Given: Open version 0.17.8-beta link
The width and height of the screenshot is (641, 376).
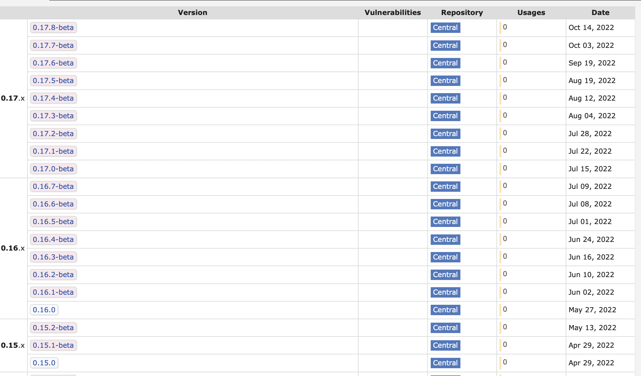Looking at the screenshot, I should (x=53, y=28).
